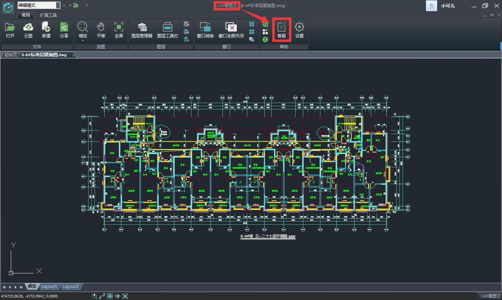The width and height of the screenshot is (502, 300).
Task: Create a new drawing with 新建
Action: tap(46, 30)
